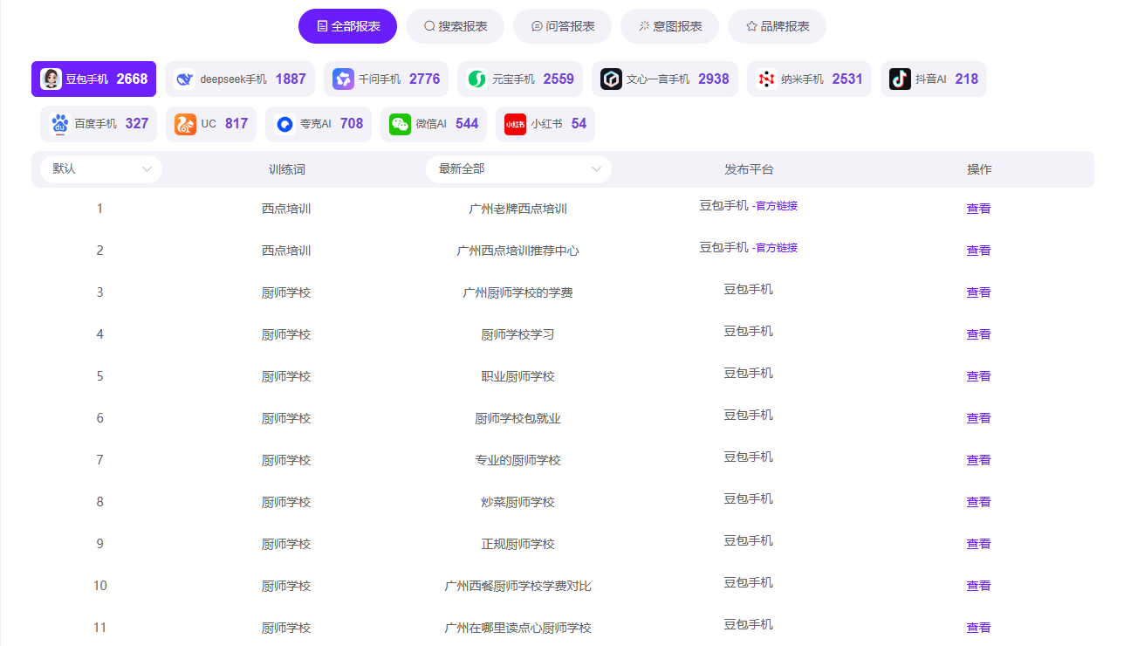Click the text 广州在哪里读点心厨师学校

click(x=518, y=628)
